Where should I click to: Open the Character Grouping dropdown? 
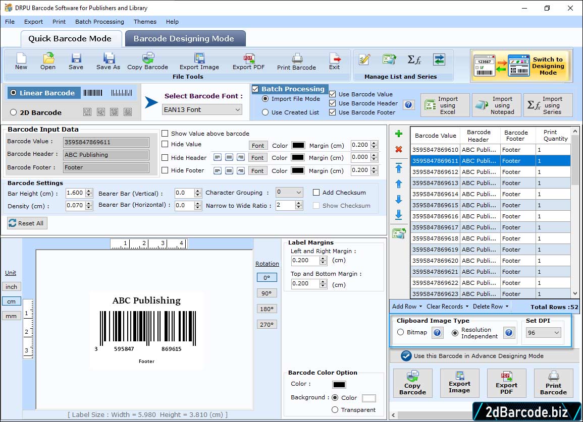(289, 192)
